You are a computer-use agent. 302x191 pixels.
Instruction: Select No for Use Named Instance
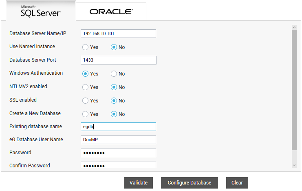[114, 47]
